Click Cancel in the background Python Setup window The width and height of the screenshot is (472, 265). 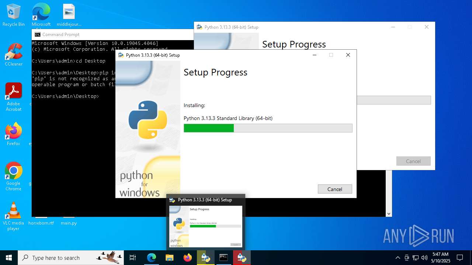(413, 161)
